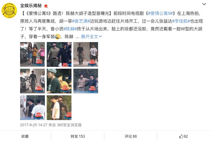Click the 360安全浏览器 source link
This screenshot has width=211, height=142.
(69, 125)
